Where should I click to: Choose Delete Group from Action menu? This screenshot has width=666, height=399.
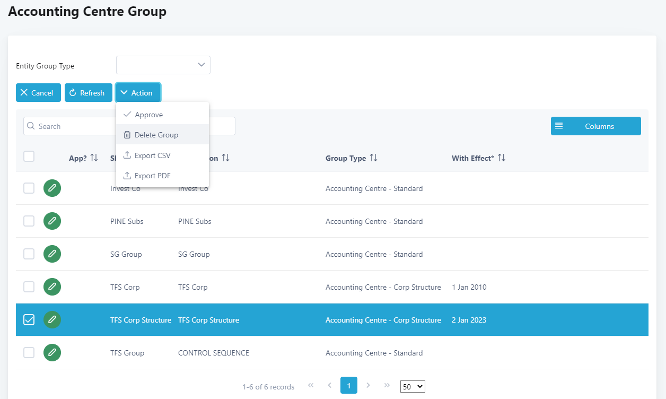(x=156, y=135)
